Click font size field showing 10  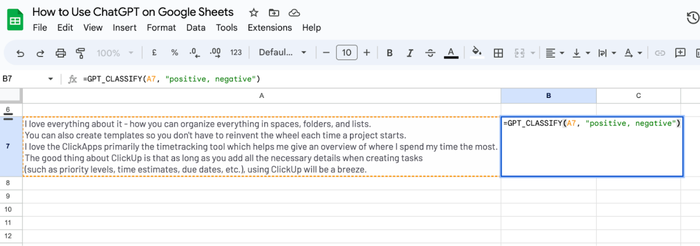pyautogui.click(x=346, y=52)
